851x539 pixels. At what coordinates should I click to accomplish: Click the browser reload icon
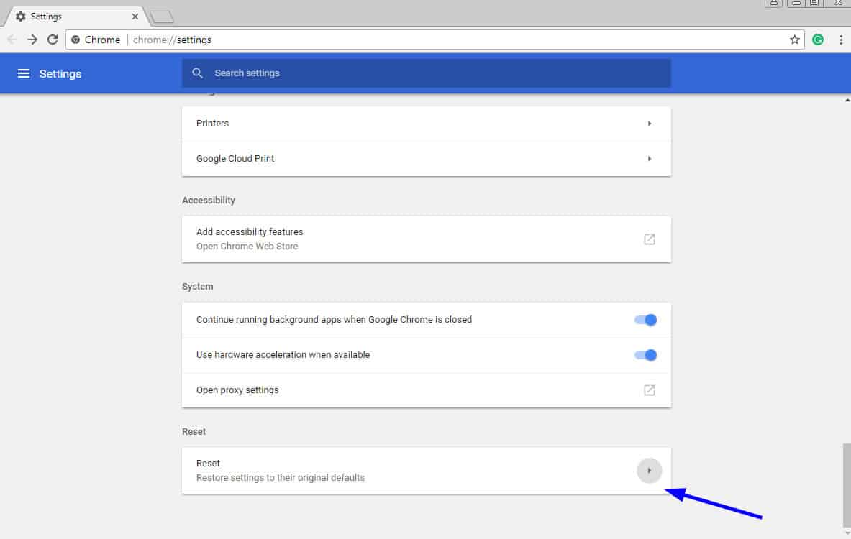click(x=53, y=40)
